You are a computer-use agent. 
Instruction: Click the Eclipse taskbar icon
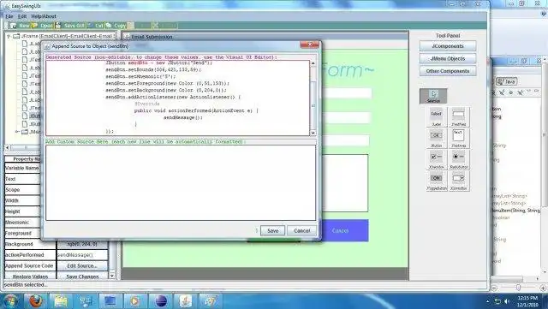point(160,300)
